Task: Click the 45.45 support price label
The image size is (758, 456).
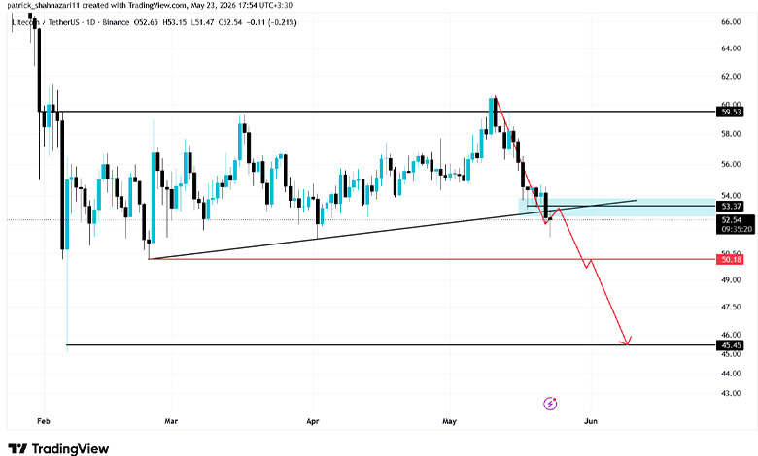Action: 731,345
